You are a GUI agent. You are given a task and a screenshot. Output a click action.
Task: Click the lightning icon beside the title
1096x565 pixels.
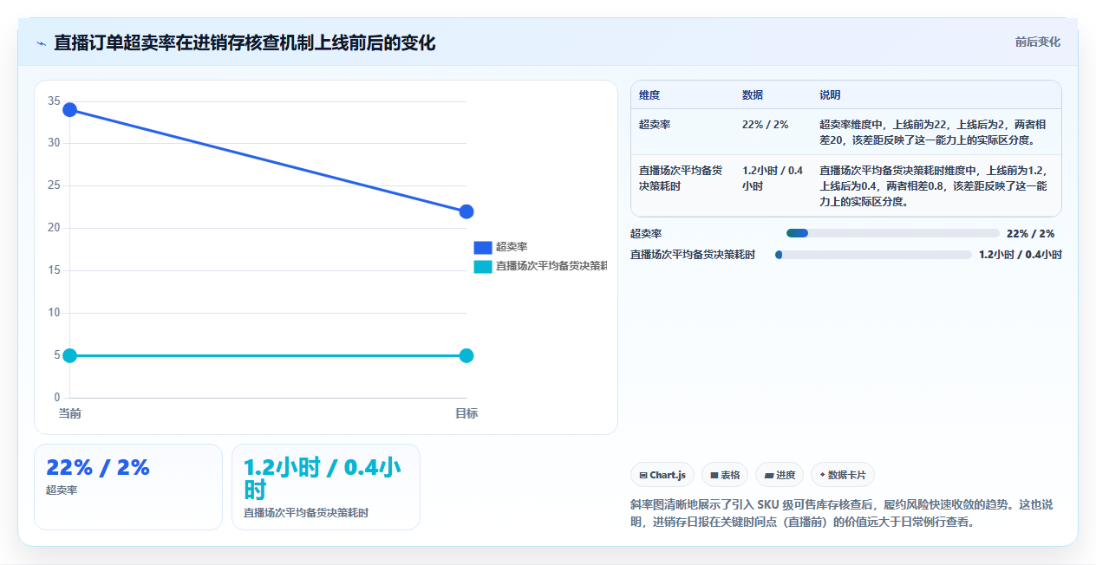click(41, 42)
